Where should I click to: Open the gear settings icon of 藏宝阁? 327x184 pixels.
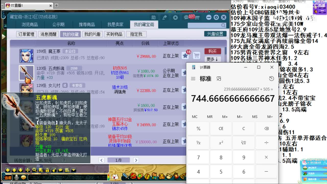coord(216,17)
